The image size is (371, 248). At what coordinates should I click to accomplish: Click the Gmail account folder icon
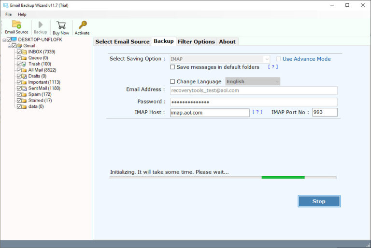pos(19,46)
